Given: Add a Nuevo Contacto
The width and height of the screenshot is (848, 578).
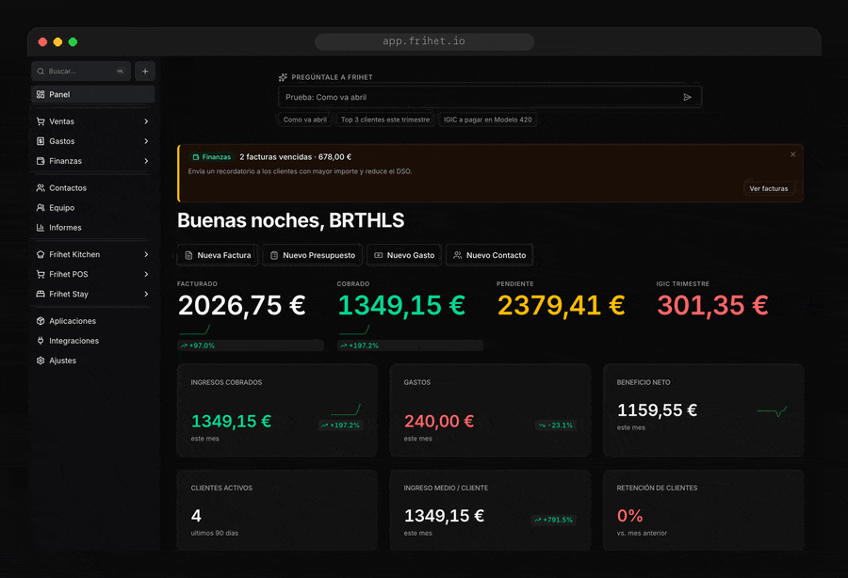Looking at the screenshot, I should pos(489,255).
